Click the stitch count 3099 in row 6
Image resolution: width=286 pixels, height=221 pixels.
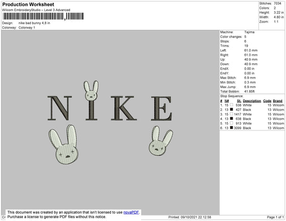237,128
